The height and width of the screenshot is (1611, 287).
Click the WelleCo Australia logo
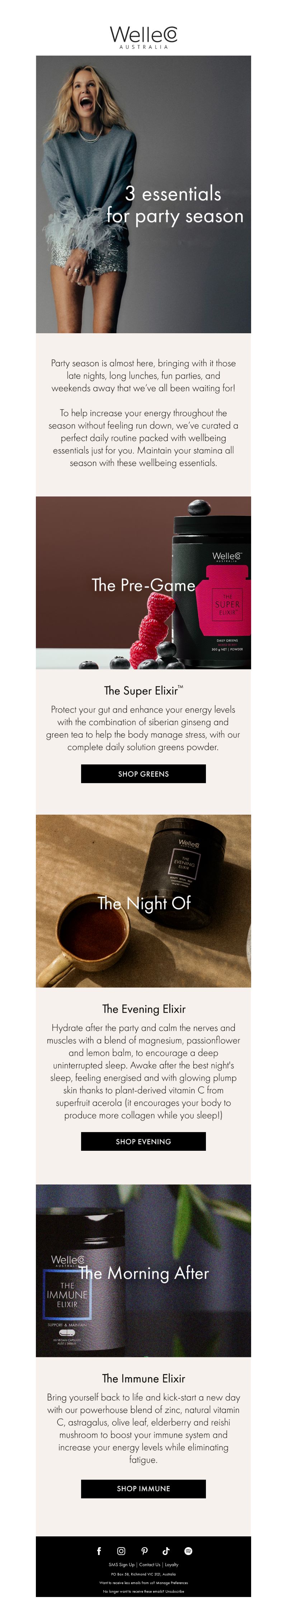pos(143,37)
